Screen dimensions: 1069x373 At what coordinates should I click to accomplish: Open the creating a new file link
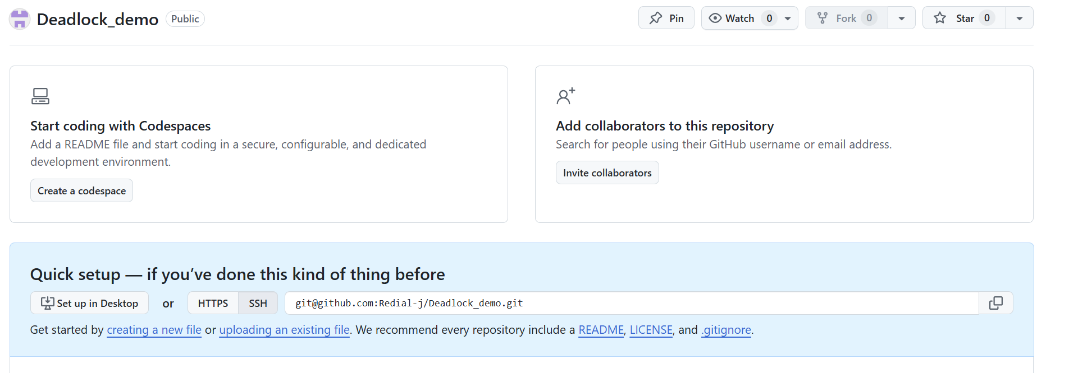(x=154, y=330)
